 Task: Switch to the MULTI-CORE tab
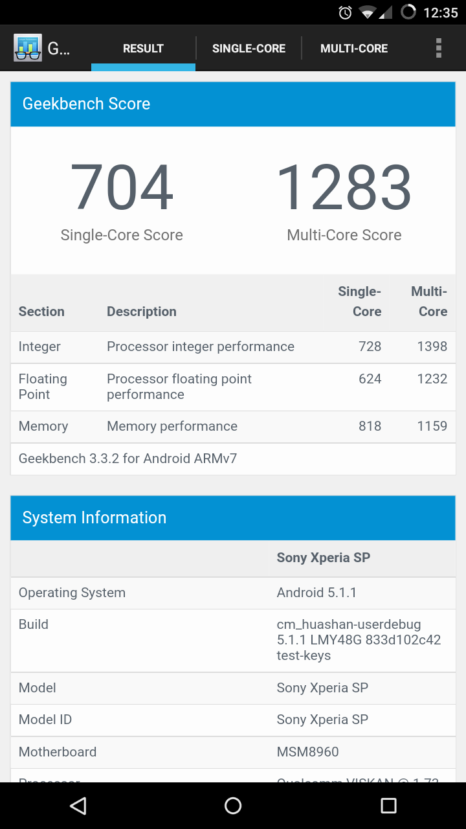pyautogui.click(x=354, y=48)
